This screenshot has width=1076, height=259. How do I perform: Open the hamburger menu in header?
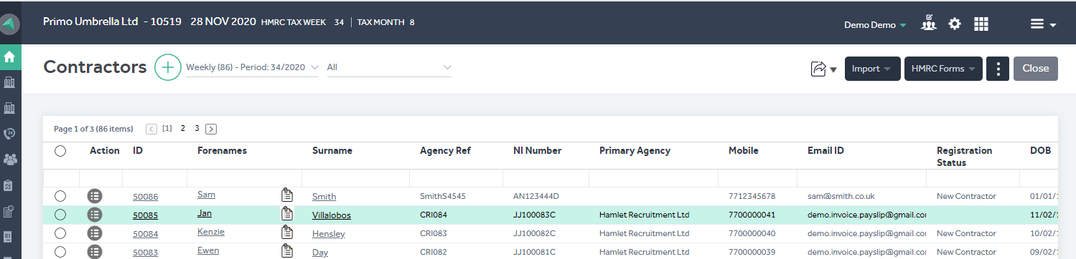[x=1043, y=24]
